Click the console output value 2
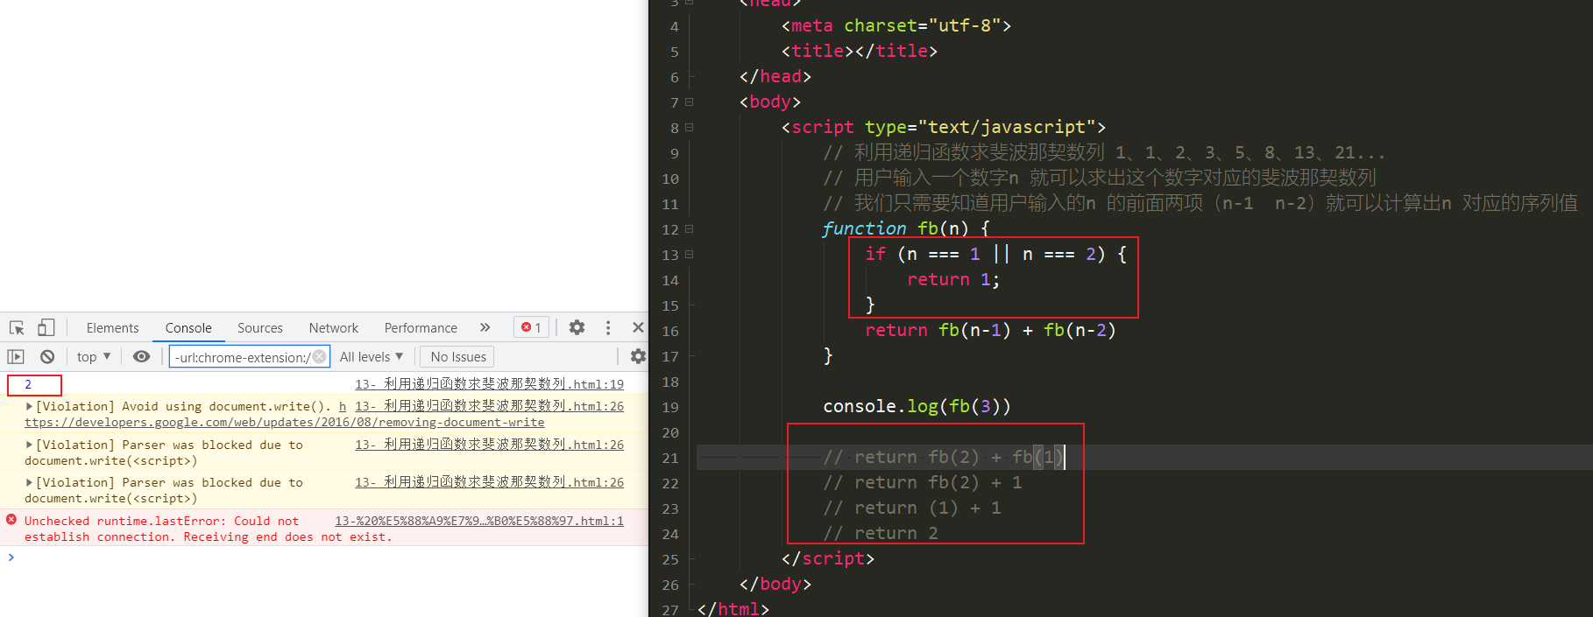This screenshot has height=617, width=1593. pos(28,384)
